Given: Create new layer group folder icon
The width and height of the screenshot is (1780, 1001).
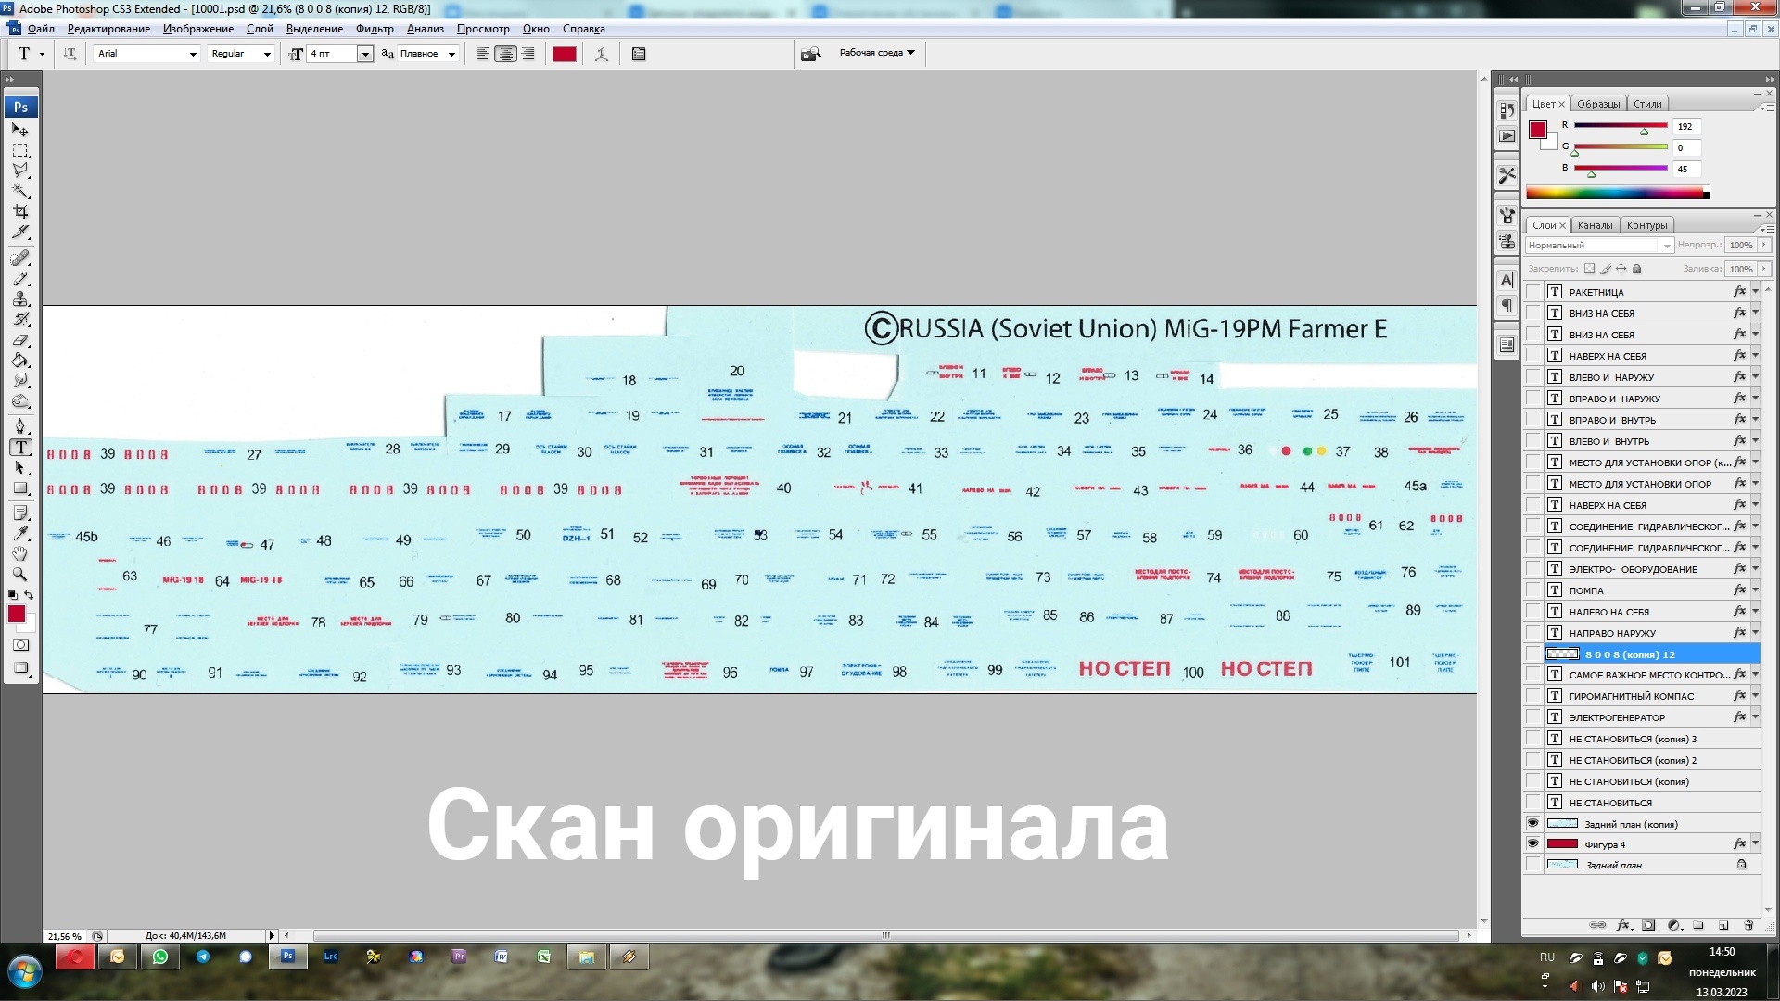Looking at the screenshot, I should 1698,925.
